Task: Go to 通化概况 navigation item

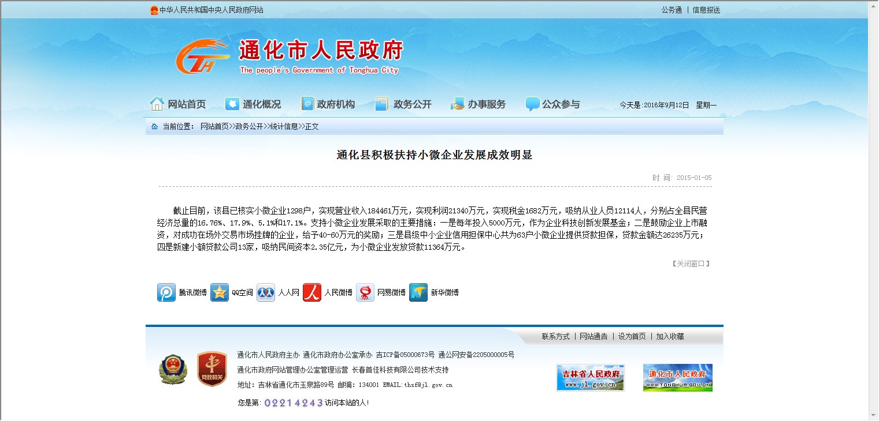Action: [x=253, y=104]
